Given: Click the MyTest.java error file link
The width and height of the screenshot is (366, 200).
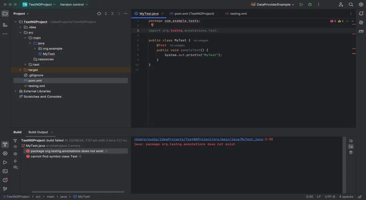Looking at the screenshot, I should coord(198,139).
